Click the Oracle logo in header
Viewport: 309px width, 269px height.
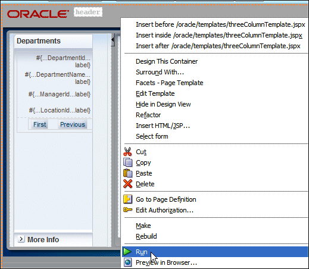point(38,14)
